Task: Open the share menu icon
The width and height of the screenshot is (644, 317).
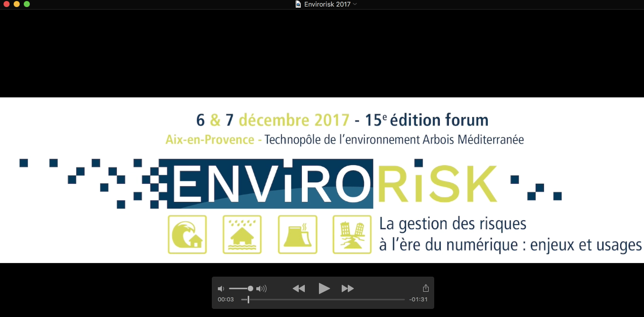Action: click(x=426, y=288)
